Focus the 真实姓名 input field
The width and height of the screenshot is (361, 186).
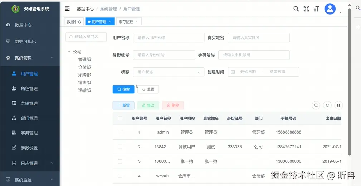click(259, 38)
